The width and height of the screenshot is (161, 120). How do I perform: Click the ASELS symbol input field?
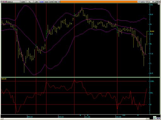[x=13, y=2]
